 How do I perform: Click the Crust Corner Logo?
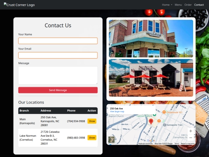(19, 5)
